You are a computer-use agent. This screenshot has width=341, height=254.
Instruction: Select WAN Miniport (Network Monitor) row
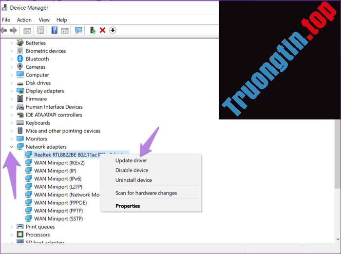point(63,195)
